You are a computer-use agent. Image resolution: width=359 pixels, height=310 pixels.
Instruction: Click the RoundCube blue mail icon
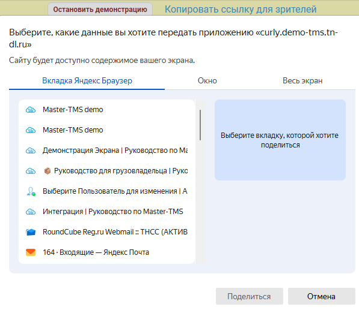pyautogui.click(x=31, y=232)
